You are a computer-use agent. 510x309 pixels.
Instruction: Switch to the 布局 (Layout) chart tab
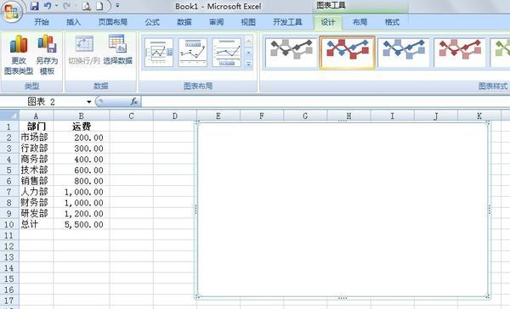[360, 22]
